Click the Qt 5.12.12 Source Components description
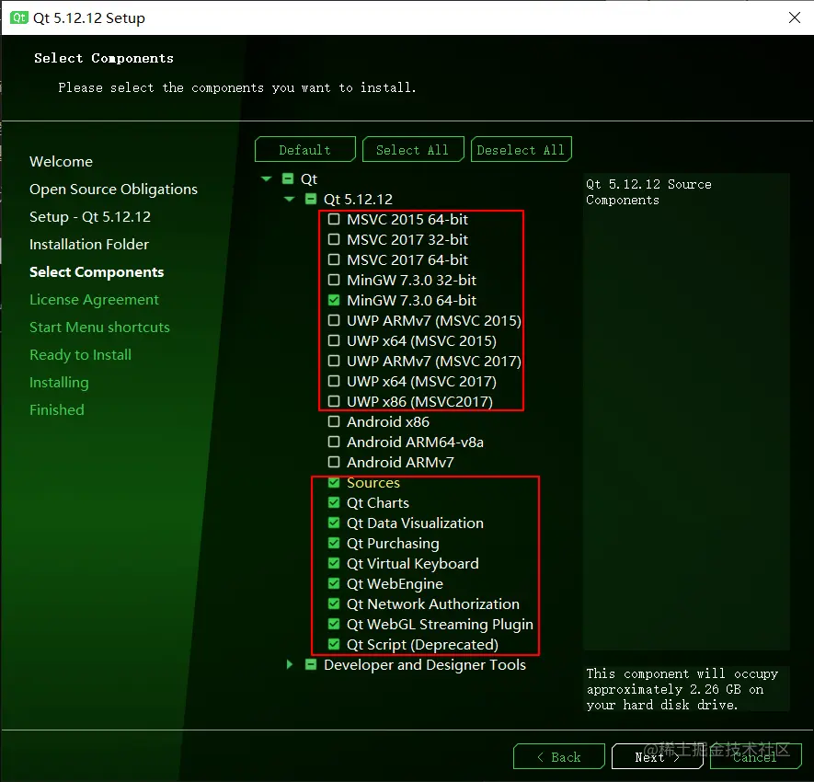The height and width of the screenshot is (782, 814). coord(648,192)
